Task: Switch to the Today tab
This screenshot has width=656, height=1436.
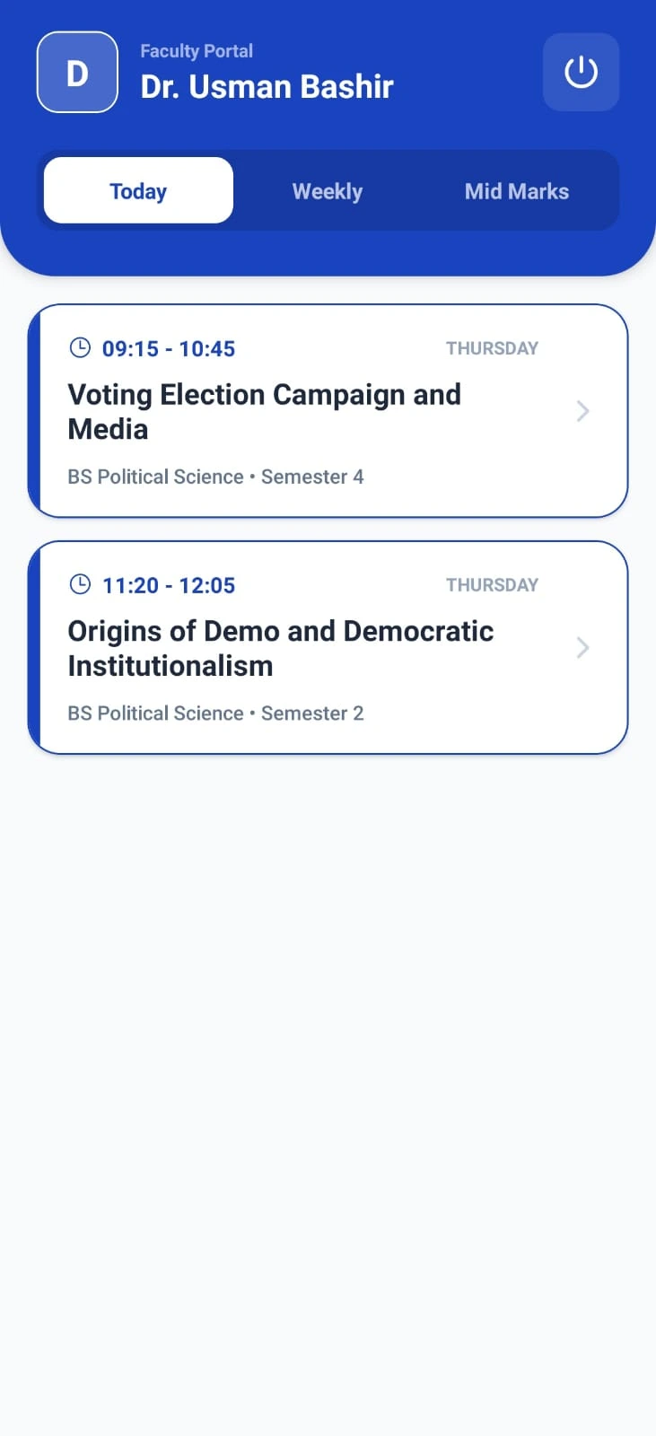Action: pyautogui.click(x=138, y=190)
